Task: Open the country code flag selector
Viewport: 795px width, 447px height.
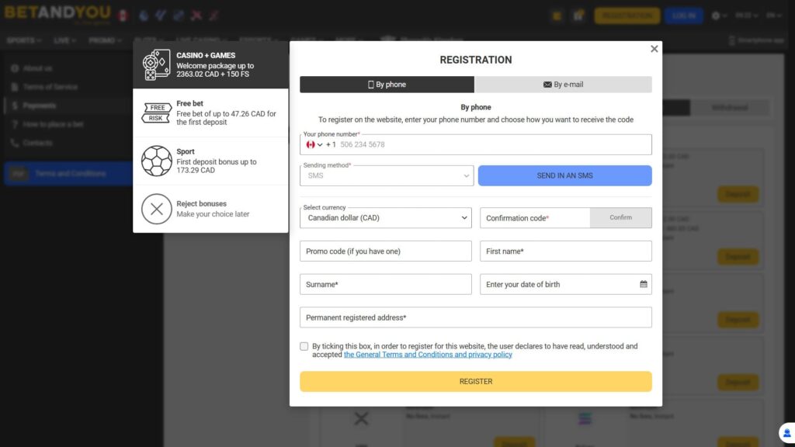Action: [312, 144]
